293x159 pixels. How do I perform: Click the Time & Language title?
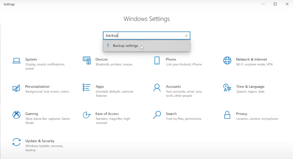point(250,87)
